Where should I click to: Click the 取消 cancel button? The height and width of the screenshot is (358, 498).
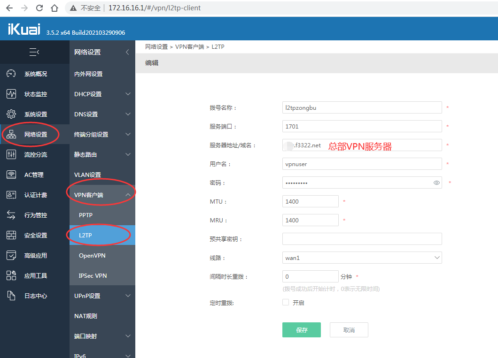[349, 330]
